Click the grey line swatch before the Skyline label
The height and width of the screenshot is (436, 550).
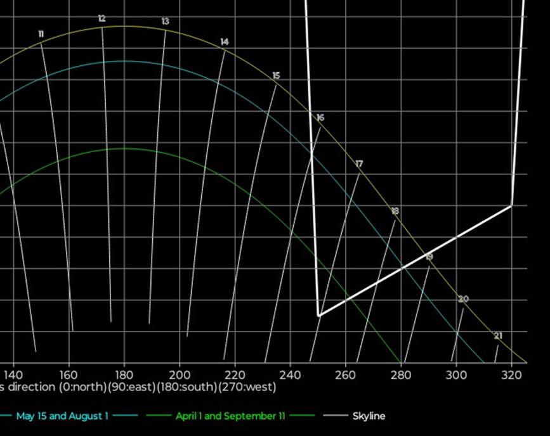(x=335, y=416)
